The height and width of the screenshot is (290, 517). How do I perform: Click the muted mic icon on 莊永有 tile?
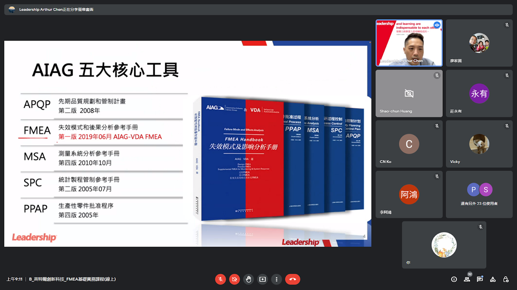tap(507, 75)
